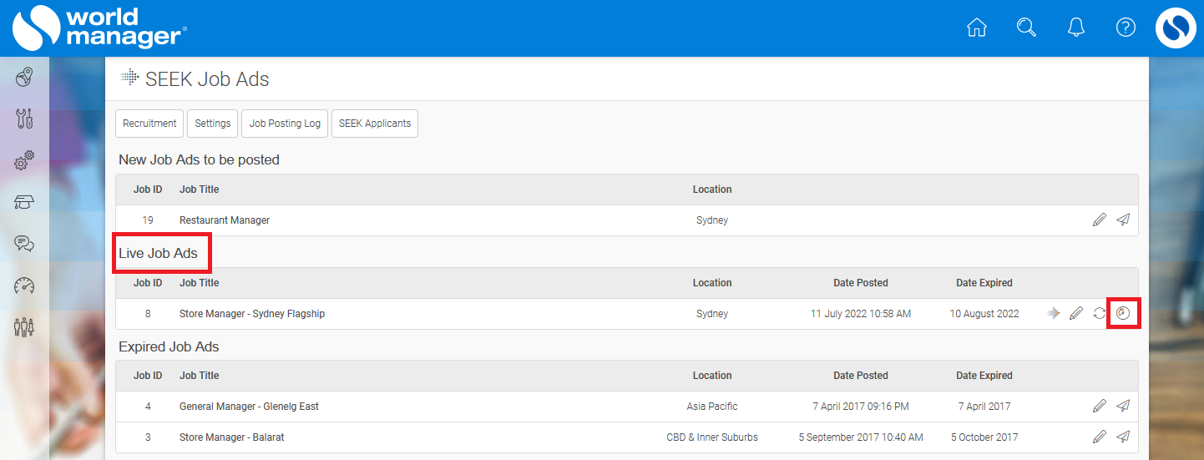Edit the Store Manager - Sydney Flagship ad
Viewport: 1204px width, 460px height.
click(1076, 314)
